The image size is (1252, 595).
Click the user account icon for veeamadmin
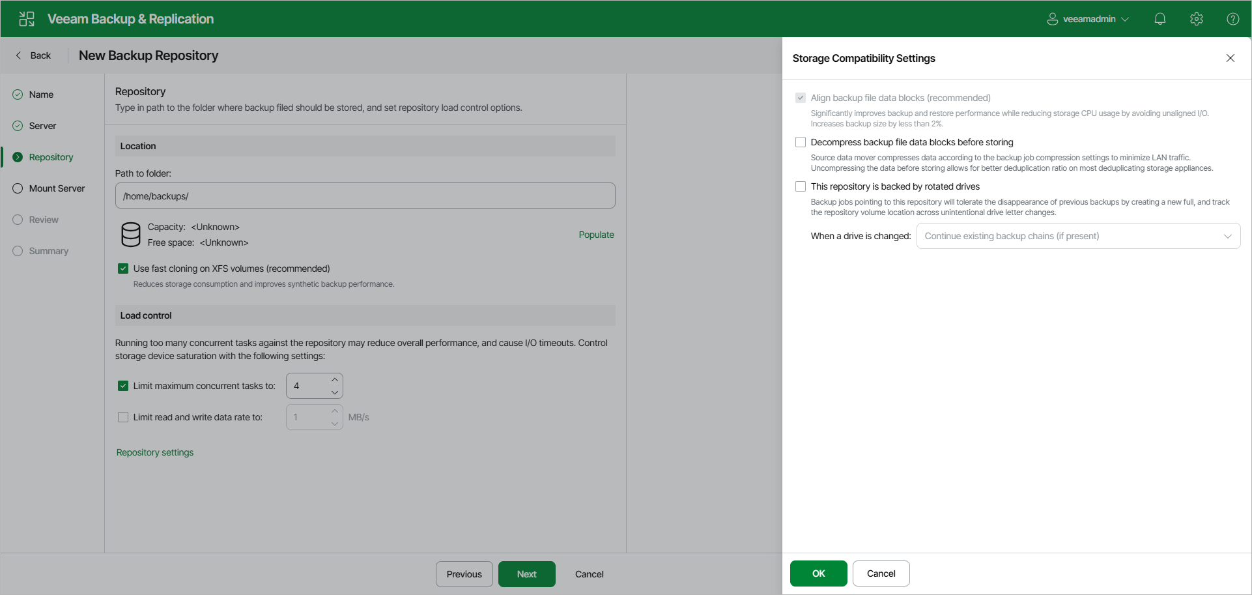click(1052, 19)
